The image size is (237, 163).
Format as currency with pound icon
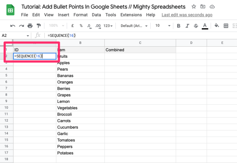pyautogui.click(x=73, y=26)
